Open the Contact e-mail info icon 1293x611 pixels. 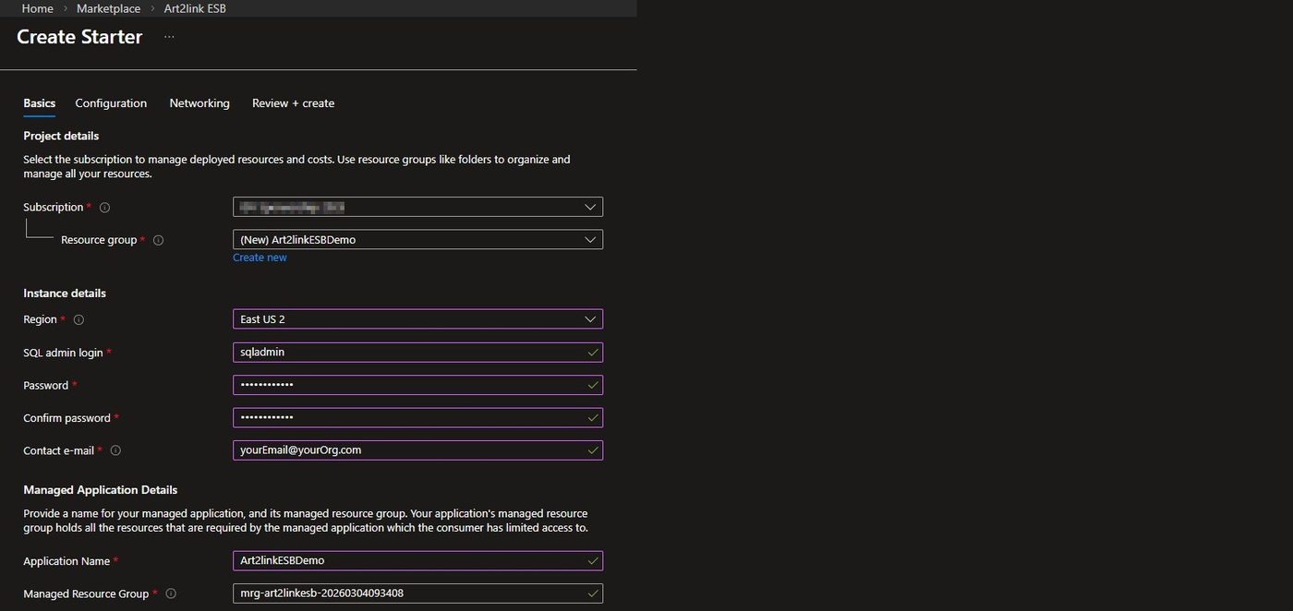pos(115,450)
